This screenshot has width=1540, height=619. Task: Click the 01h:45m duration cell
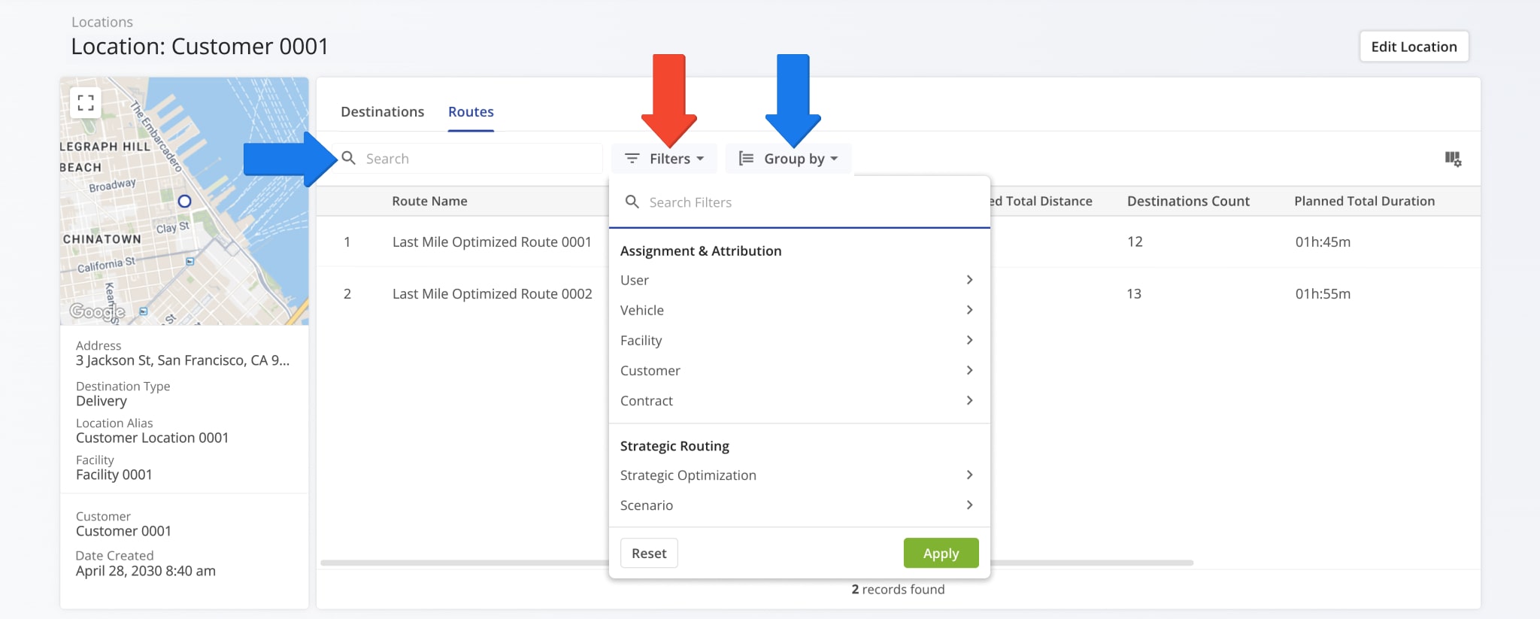coord(1323,241)
